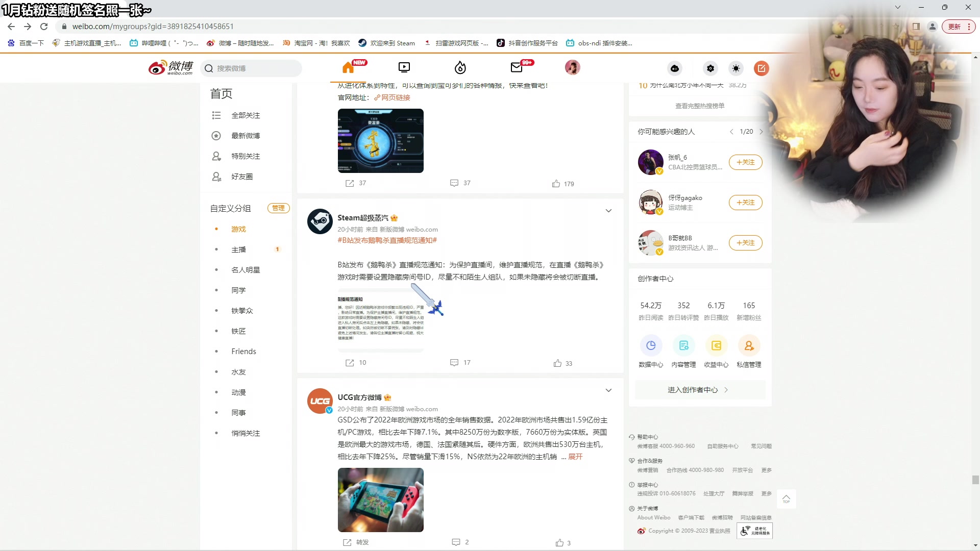Image resolution: width=980 pixels, height=551 pixels.
Task: Open 收益中心 icon in creator center
Action: click(x=716, y=346)
